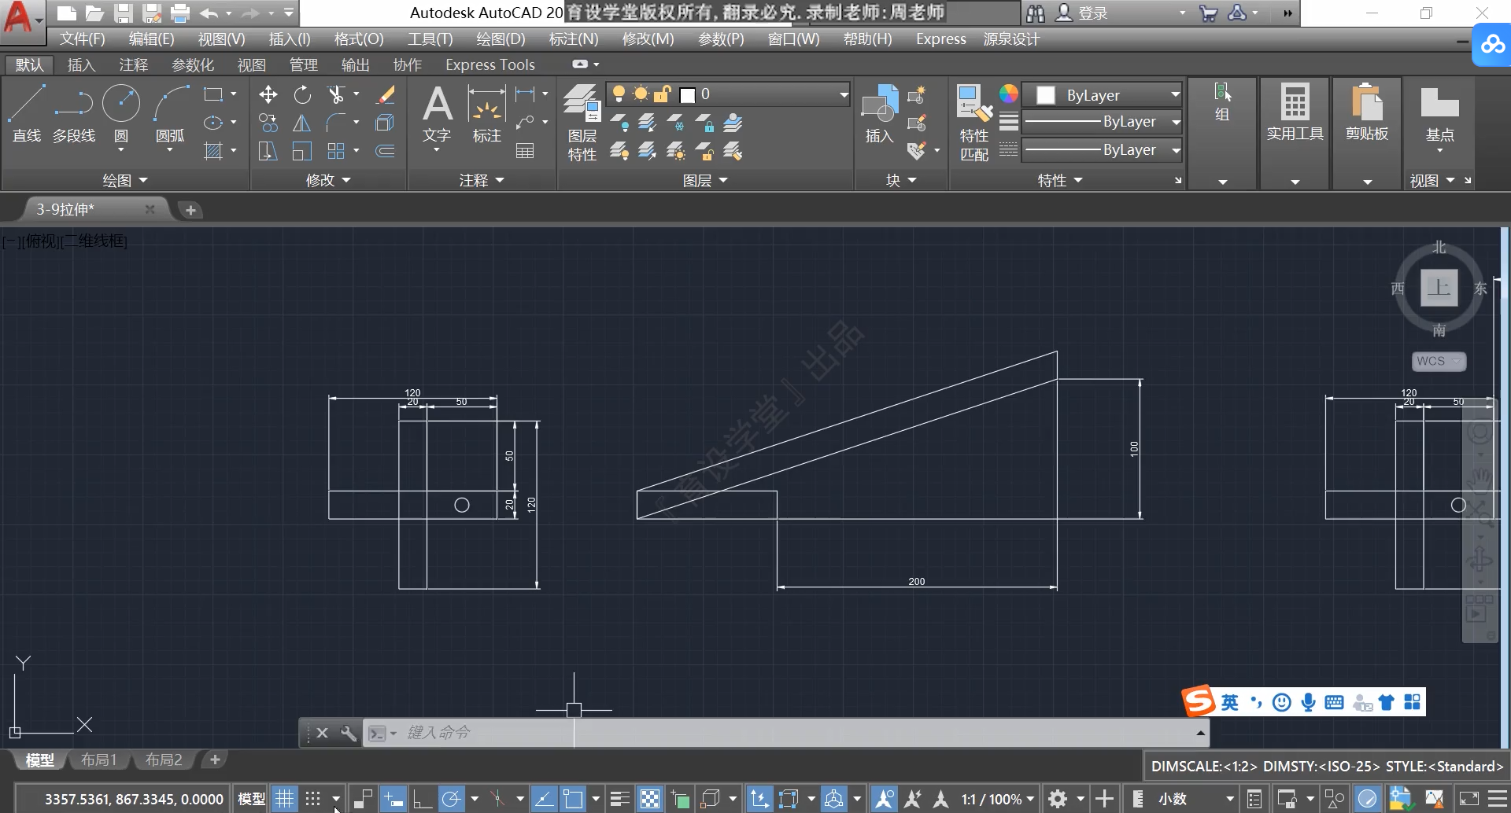1511x813 pixels.
Task: Open the Express menu
Action: 940,39
